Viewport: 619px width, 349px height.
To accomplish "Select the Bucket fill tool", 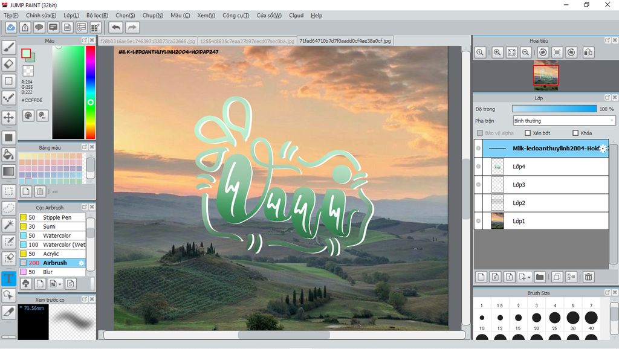I will click(x=8, y=154).
